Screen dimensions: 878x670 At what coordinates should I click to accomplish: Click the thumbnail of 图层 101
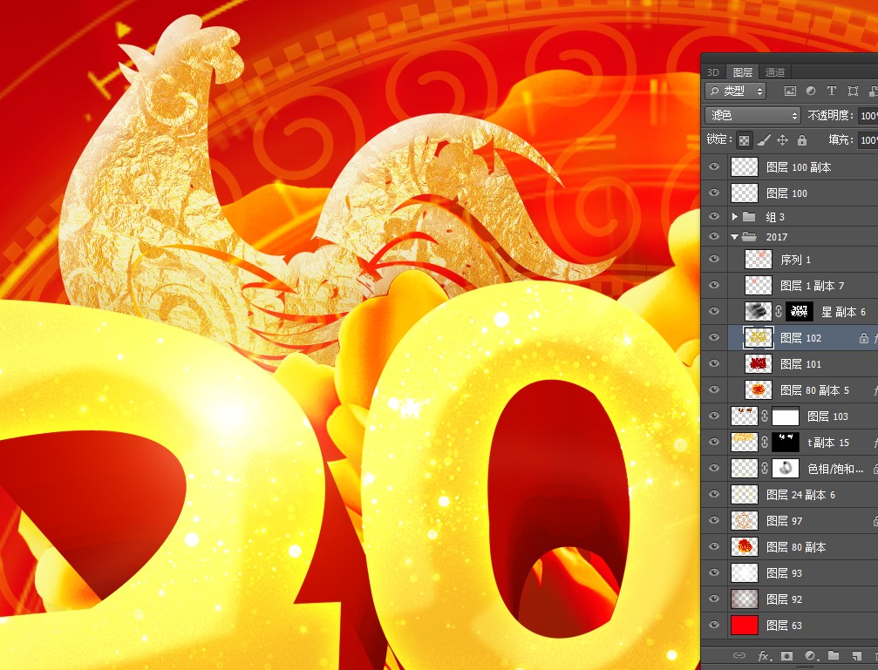click(759, 364)
